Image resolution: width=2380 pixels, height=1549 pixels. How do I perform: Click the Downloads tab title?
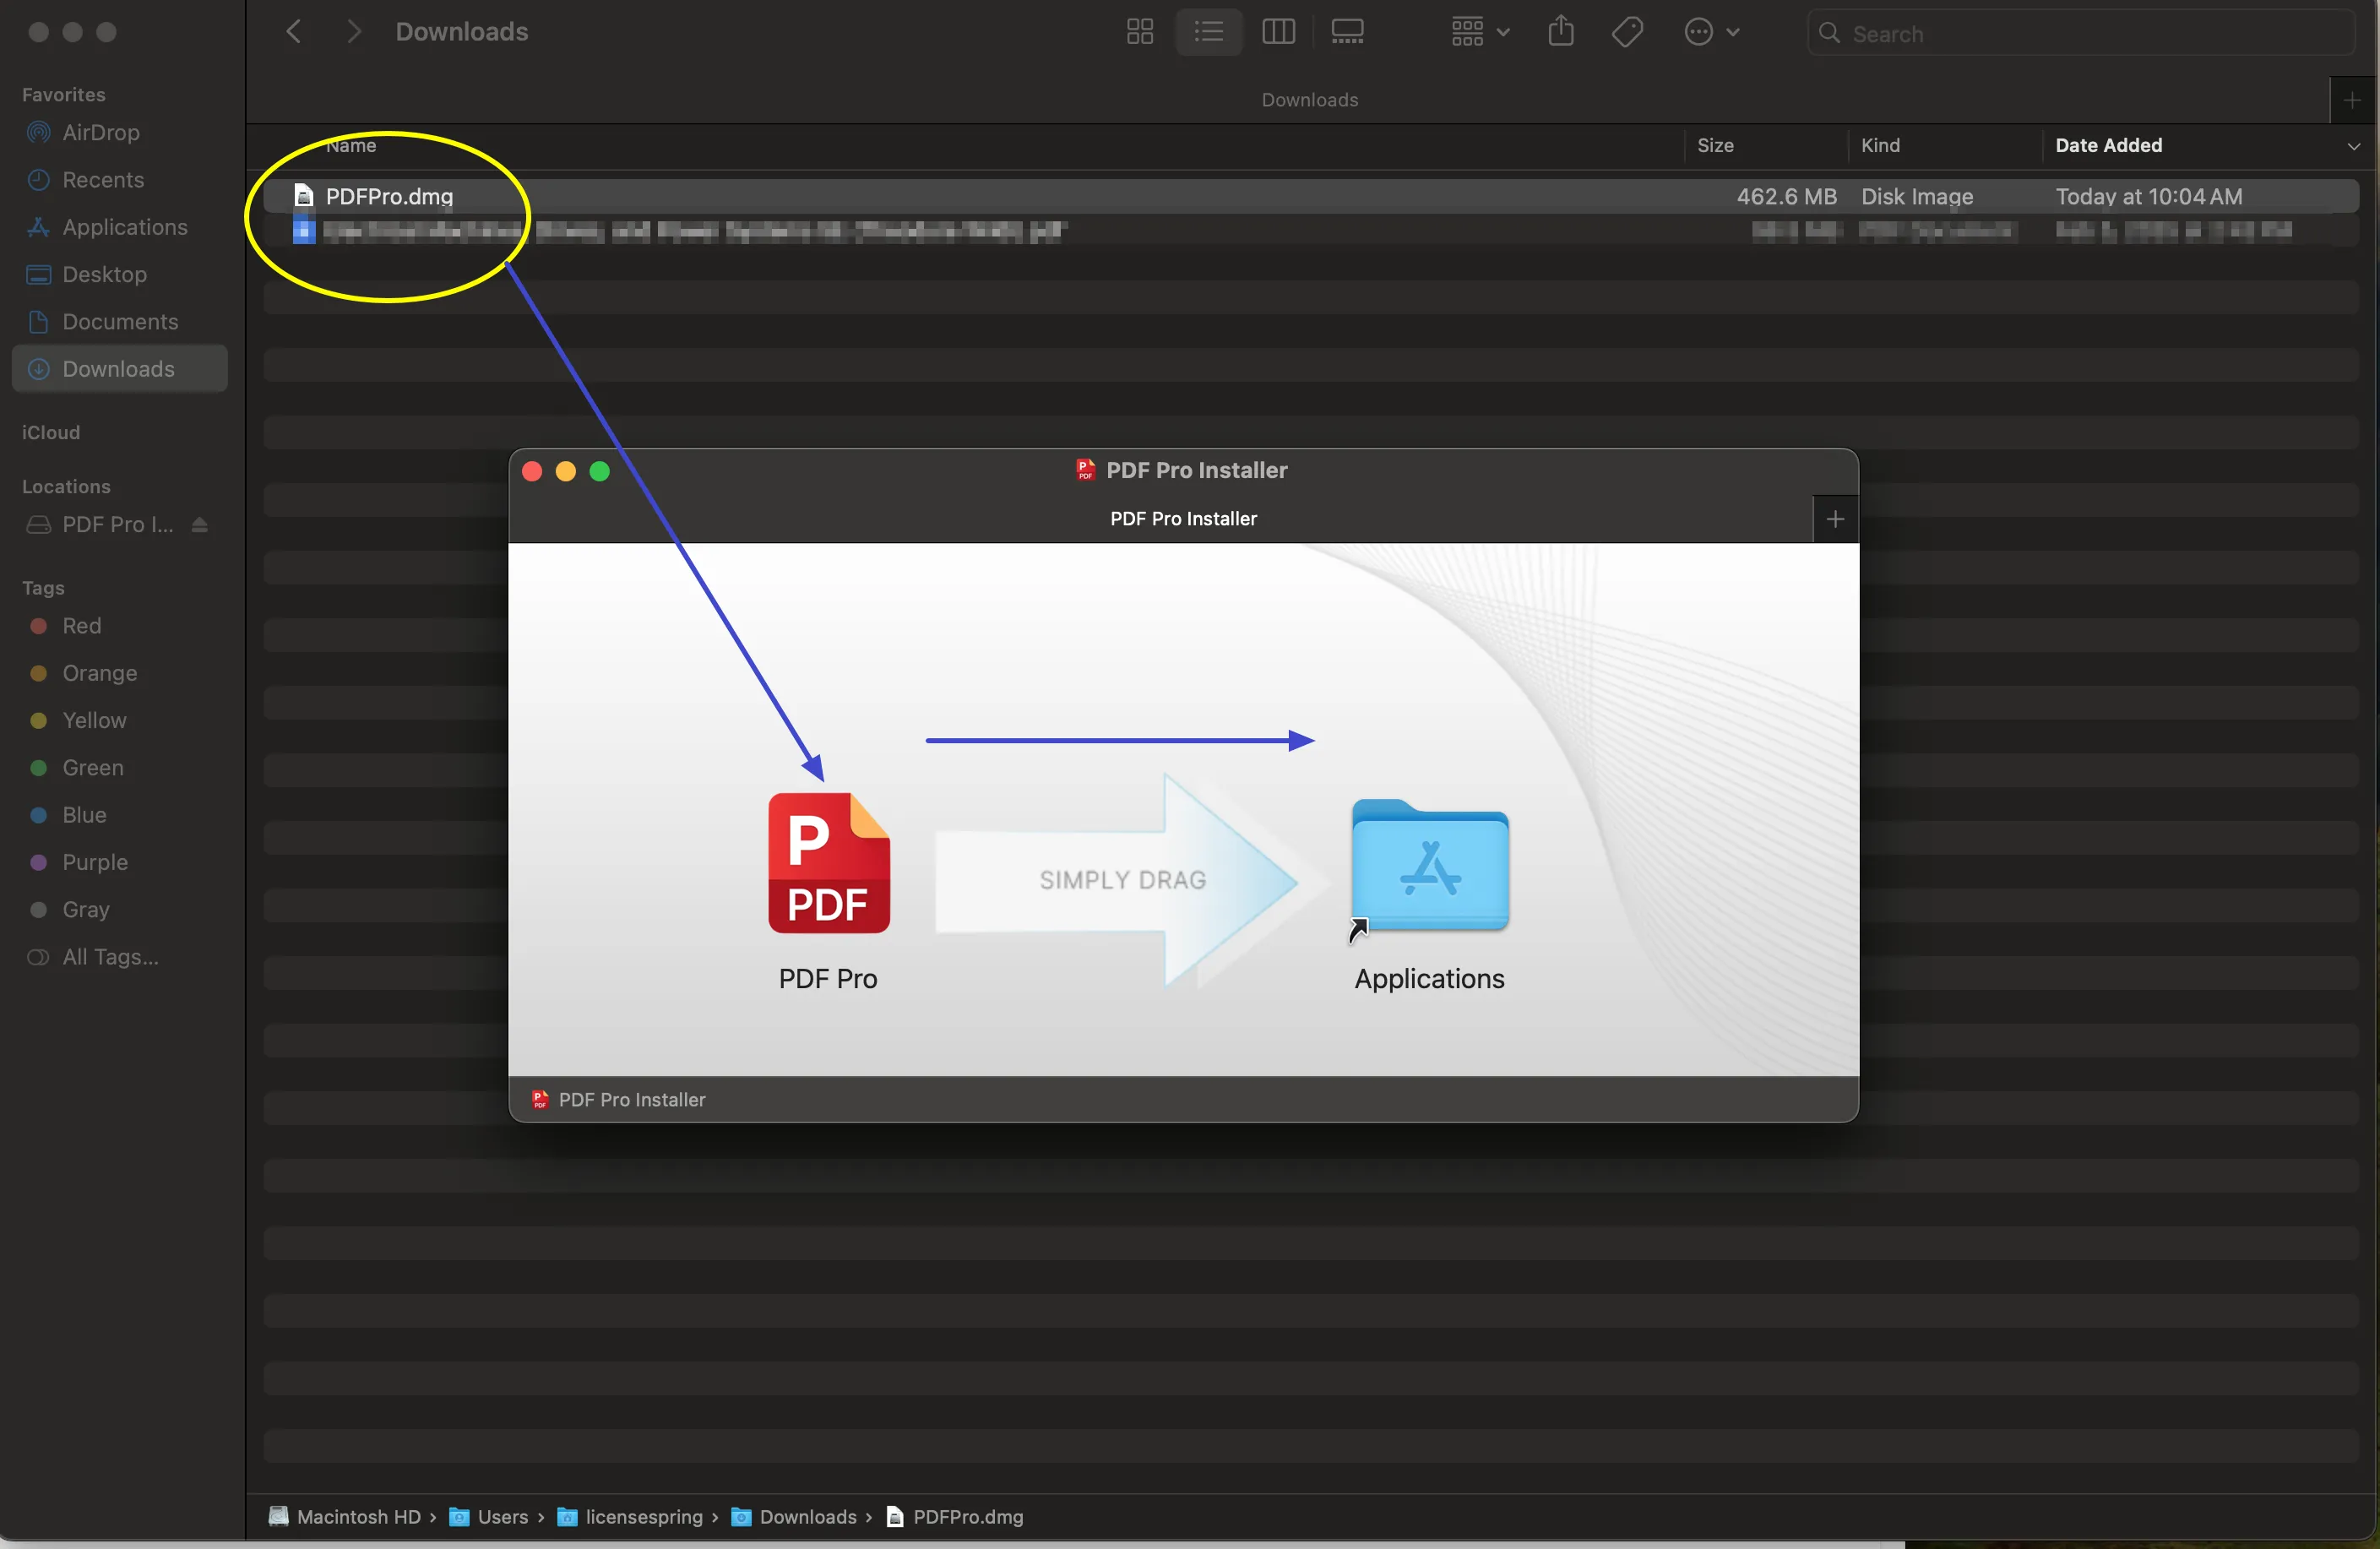click(x=1309, y=100)
